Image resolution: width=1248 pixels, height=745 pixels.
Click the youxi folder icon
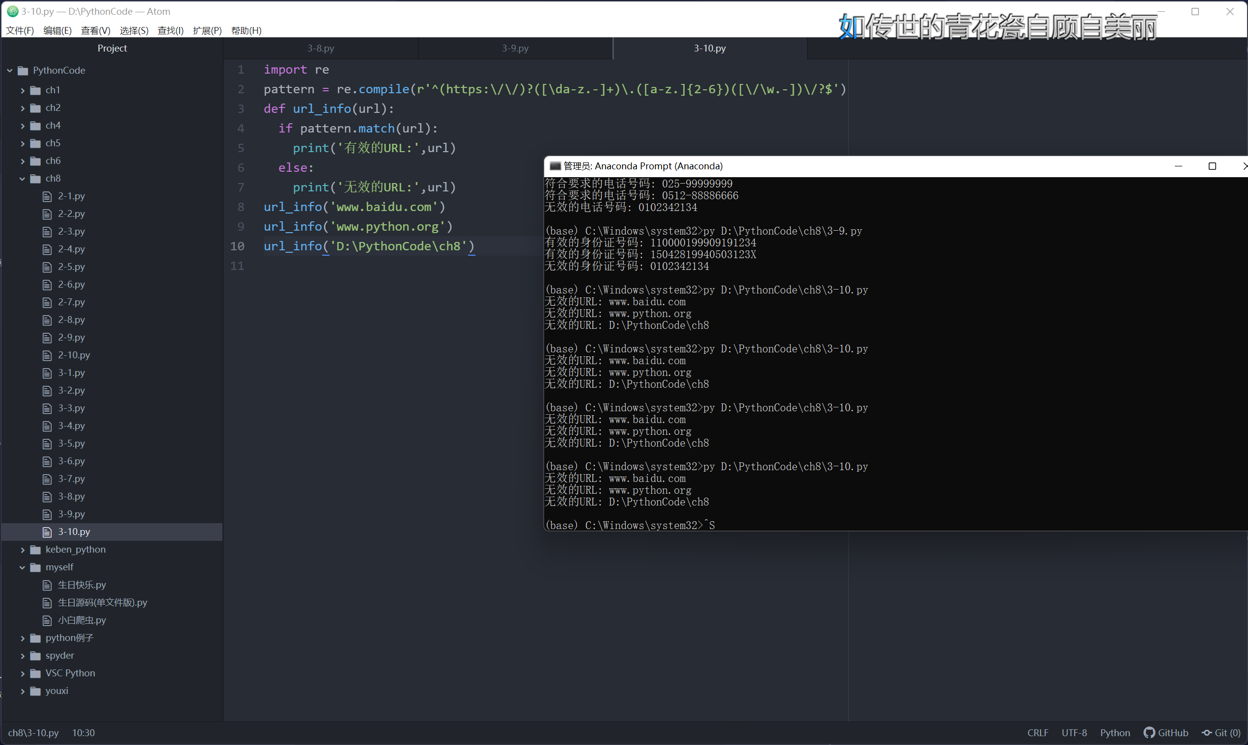pyautogui.click(x=35, y=692)
